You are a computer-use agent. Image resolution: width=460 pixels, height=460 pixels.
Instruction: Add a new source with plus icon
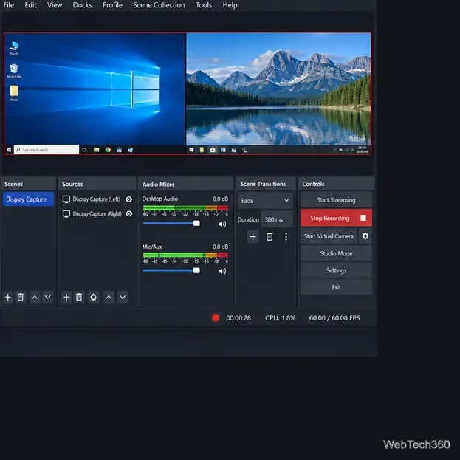[66, 297]
